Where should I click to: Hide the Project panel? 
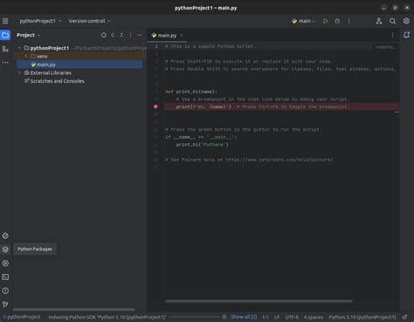(x=140, y=35)
